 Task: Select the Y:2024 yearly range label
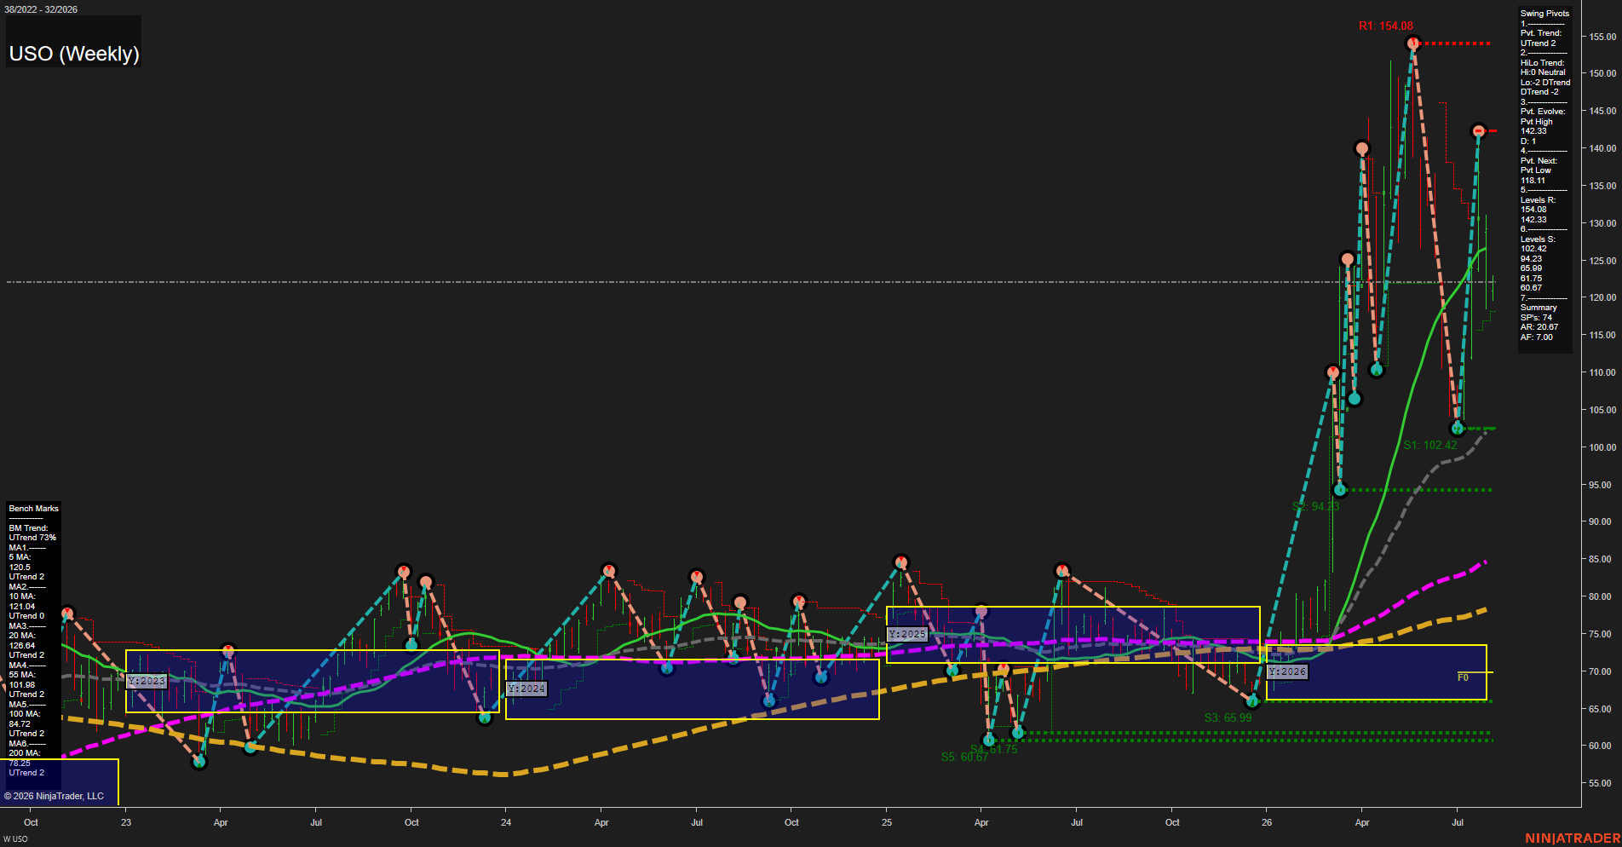point(526,689)
